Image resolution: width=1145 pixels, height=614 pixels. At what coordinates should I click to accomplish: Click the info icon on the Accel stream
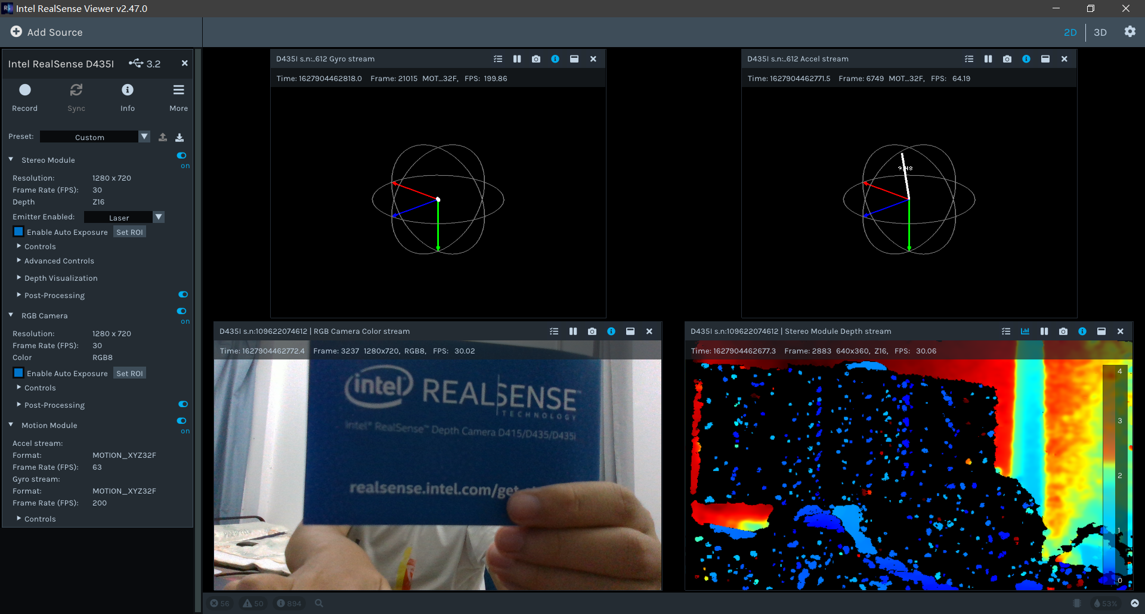[1026, 58]
